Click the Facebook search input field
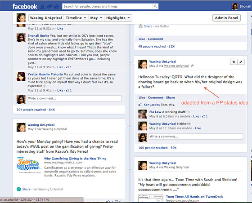This screenshot has width=252, height=203. [107, 6]
